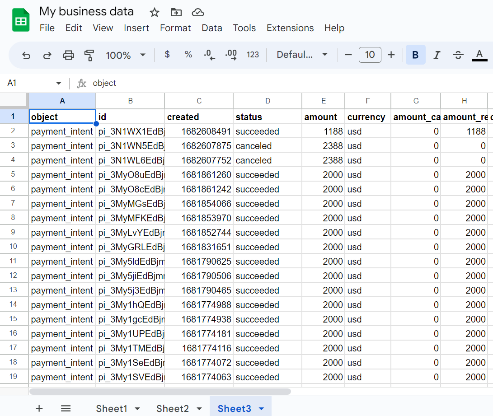Select the status header cell

point(268,117)
